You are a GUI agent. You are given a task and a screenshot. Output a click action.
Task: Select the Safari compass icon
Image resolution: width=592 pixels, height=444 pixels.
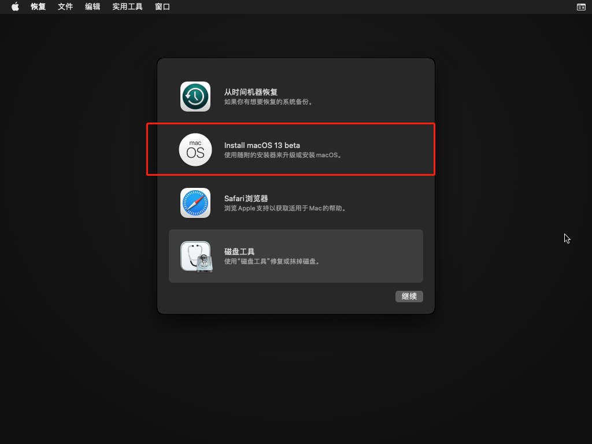point(195,203)
